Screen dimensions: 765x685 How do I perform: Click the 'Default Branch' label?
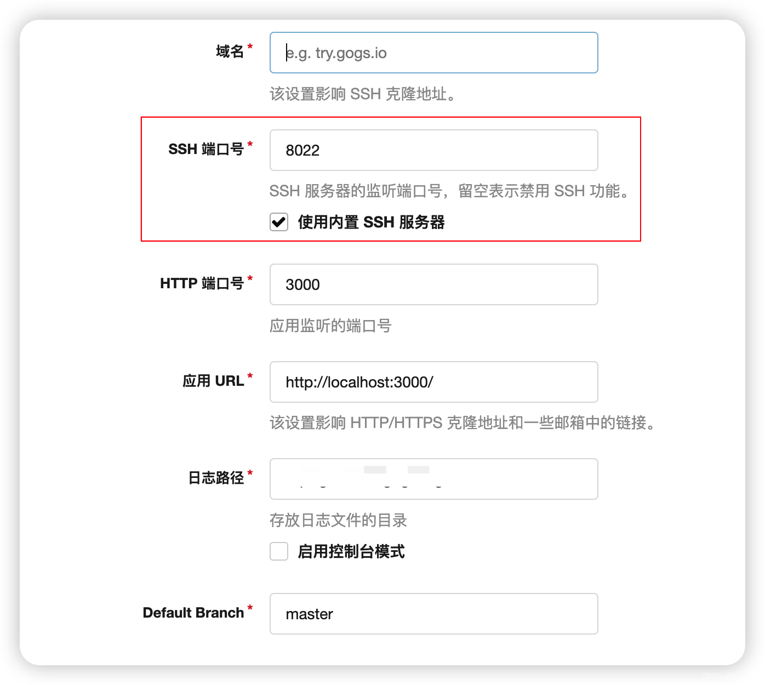tap(193, 613)
